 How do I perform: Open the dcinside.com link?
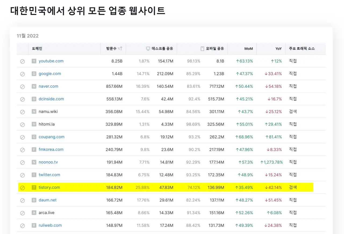click(51, 99)
